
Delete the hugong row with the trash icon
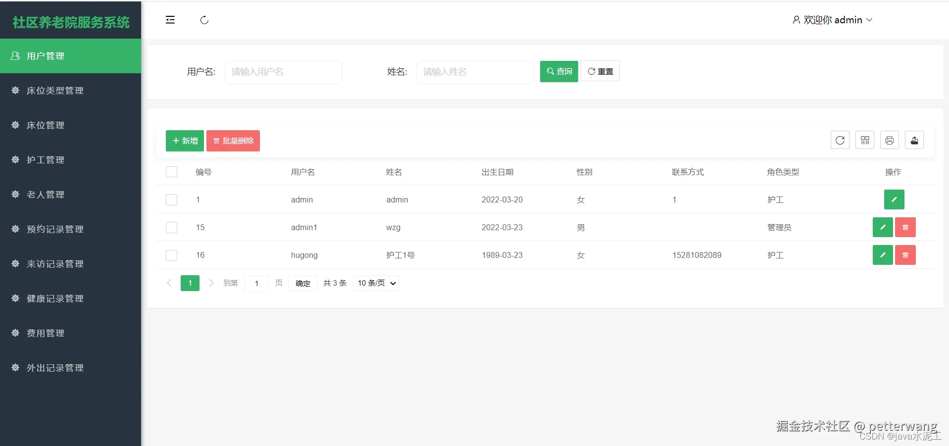(905, 255)
